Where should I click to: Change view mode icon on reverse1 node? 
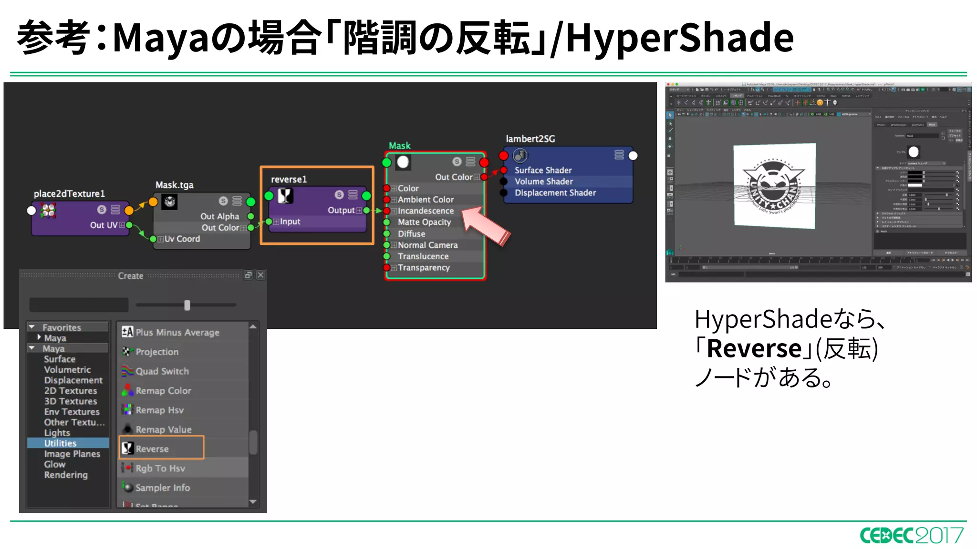pos(353,194)
